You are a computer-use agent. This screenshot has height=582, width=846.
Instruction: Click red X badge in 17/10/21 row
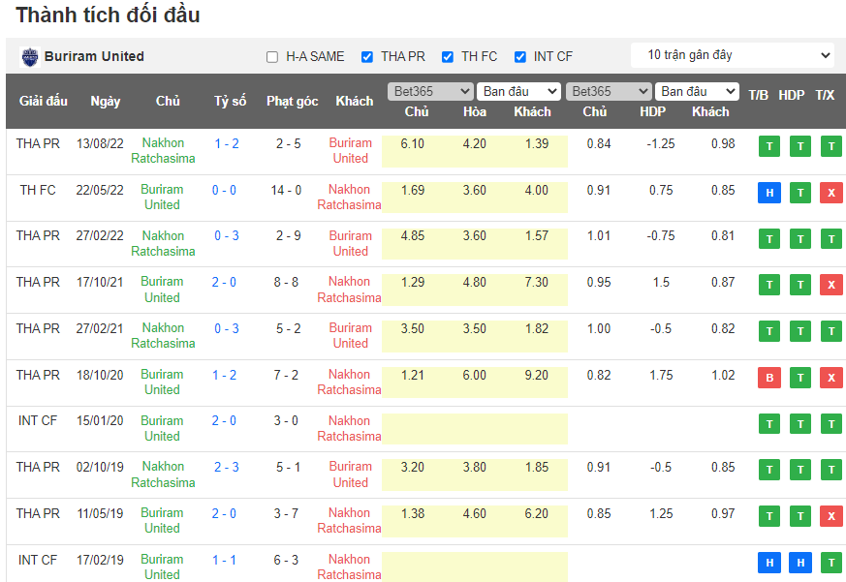click(x=830, y=285)
